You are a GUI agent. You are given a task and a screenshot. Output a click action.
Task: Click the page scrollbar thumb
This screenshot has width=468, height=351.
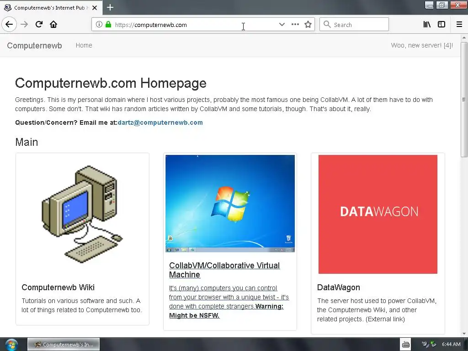click(x=464, y=100)
